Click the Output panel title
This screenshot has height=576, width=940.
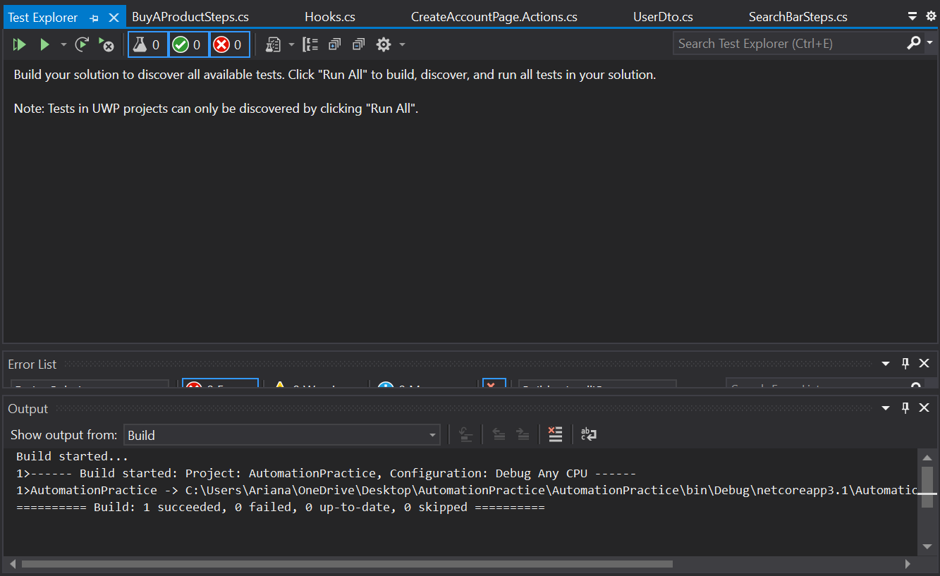point(28,409)
